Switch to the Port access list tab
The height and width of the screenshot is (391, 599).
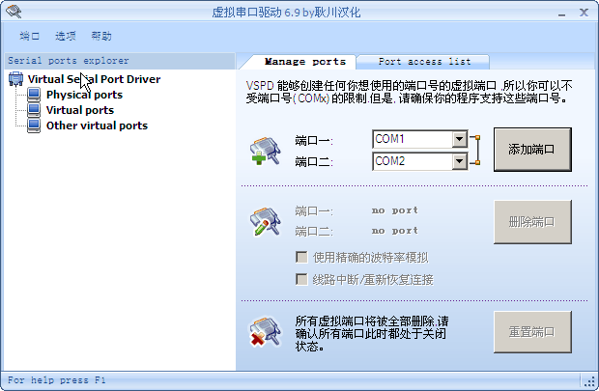424,62
